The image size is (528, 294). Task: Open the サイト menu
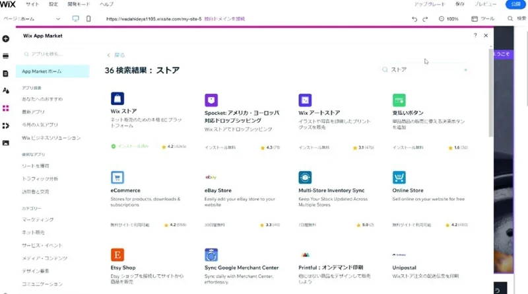[32, 4]
